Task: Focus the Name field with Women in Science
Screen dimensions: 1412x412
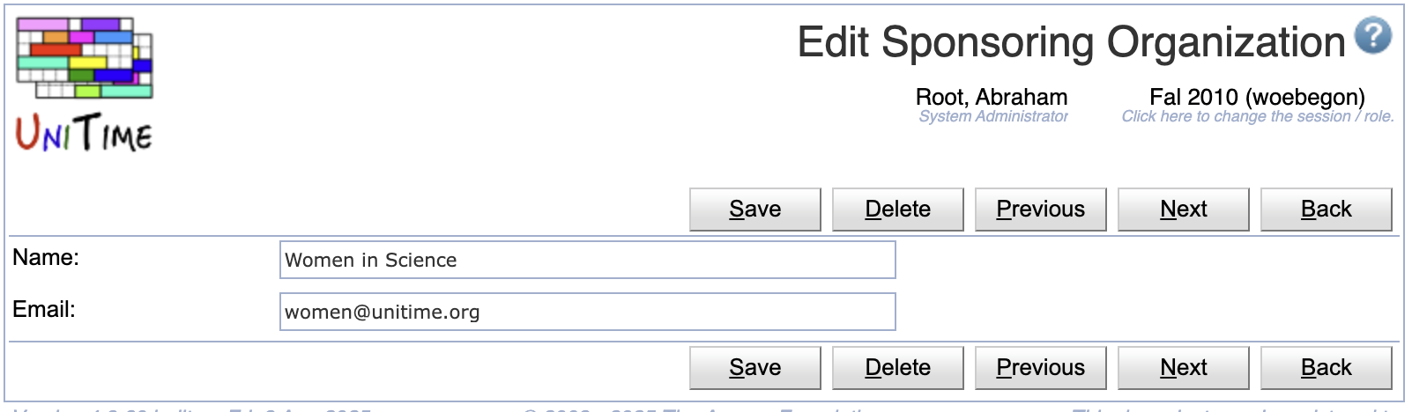Action: pyautogui.click(x=588, y=260)
